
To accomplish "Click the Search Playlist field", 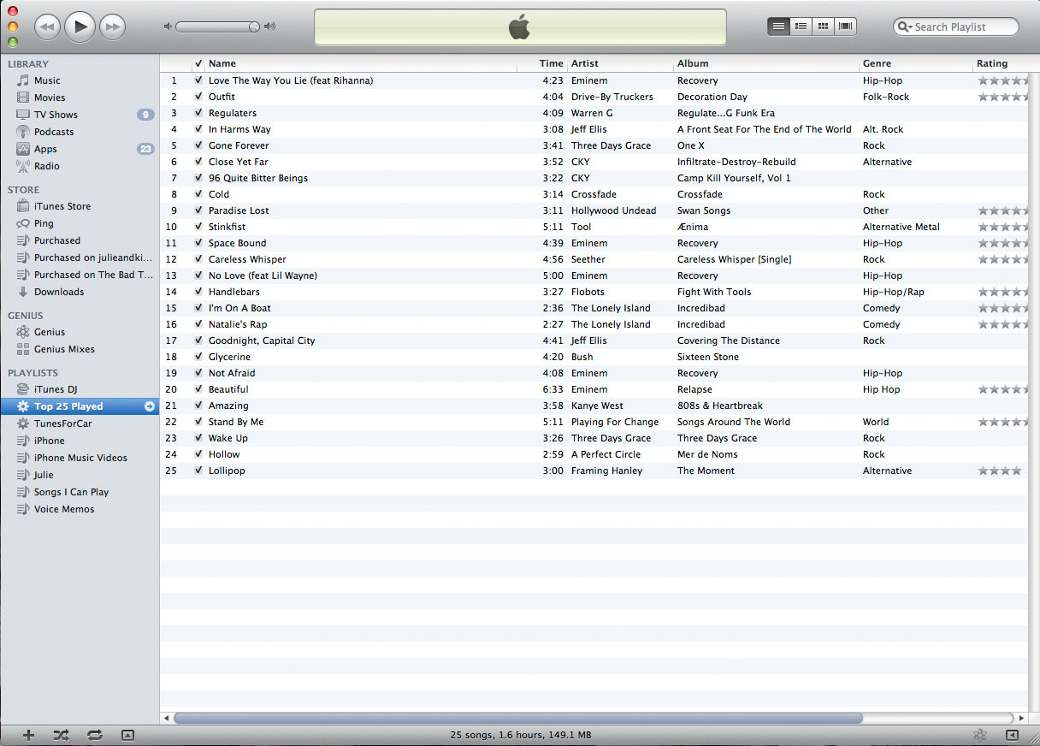I will (x=956, y=27).
